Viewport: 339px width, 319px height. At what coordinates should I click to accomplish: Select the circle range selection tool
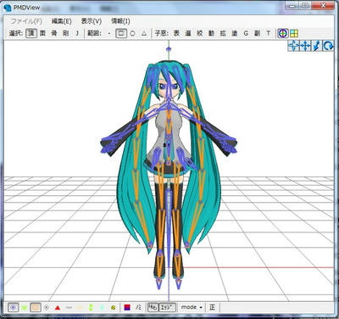coord(132,33)
